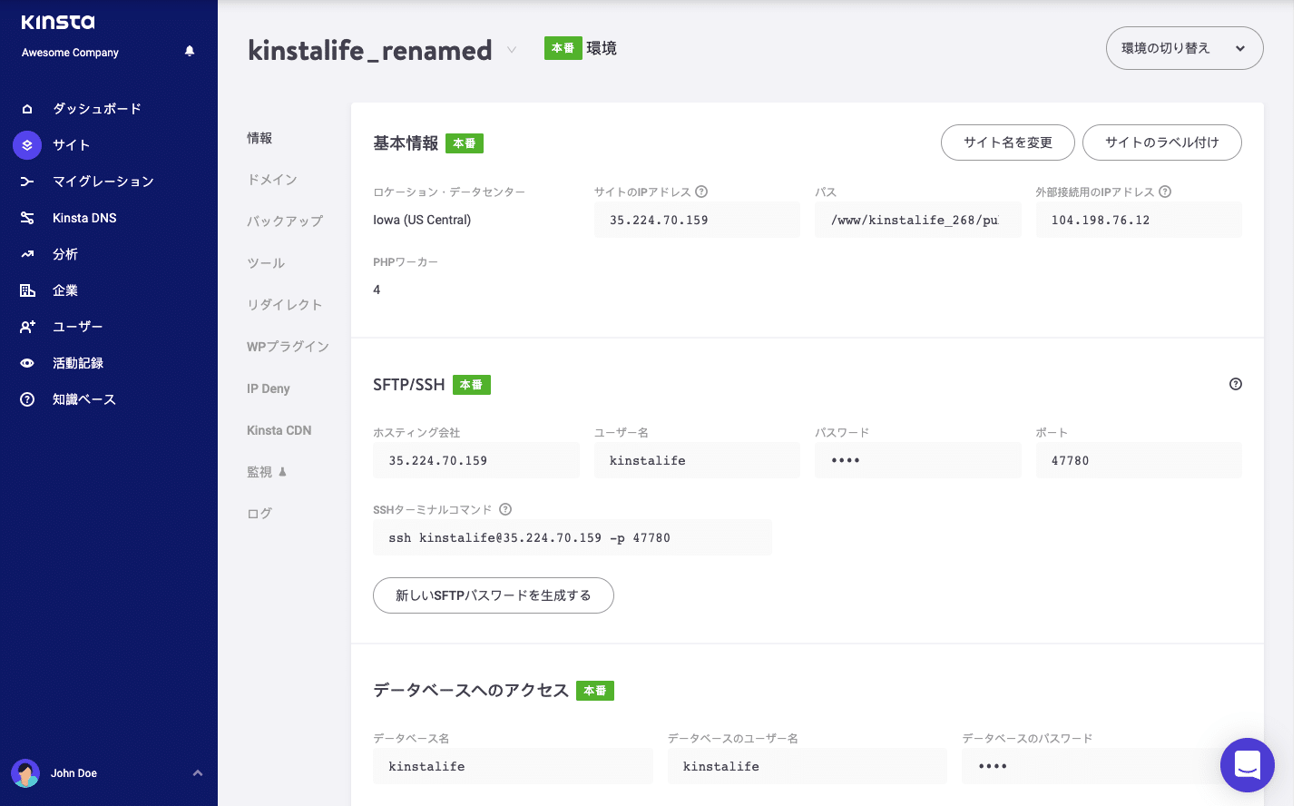The height and width of the screenshot is (806, 1302).
Task: Click the 分析 chart icon
Action: (27, 254)
